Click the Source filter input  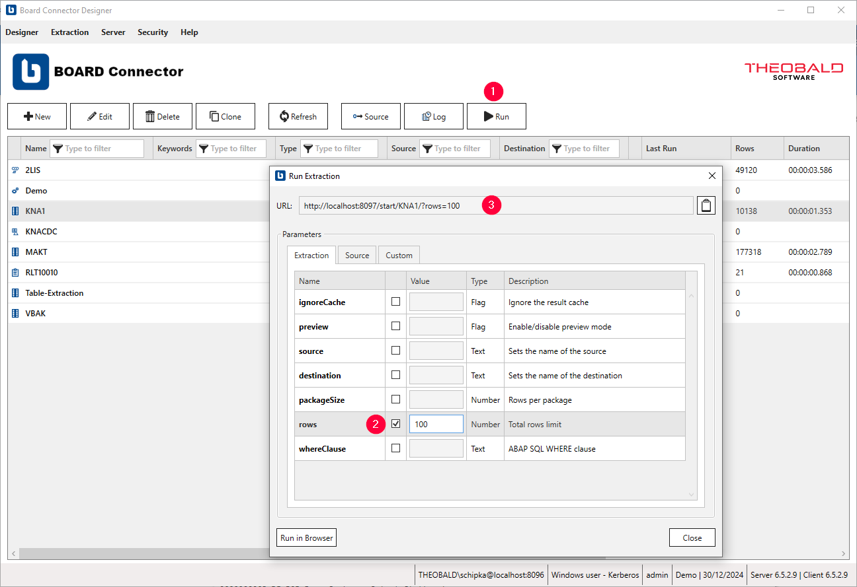click(455, 149)
